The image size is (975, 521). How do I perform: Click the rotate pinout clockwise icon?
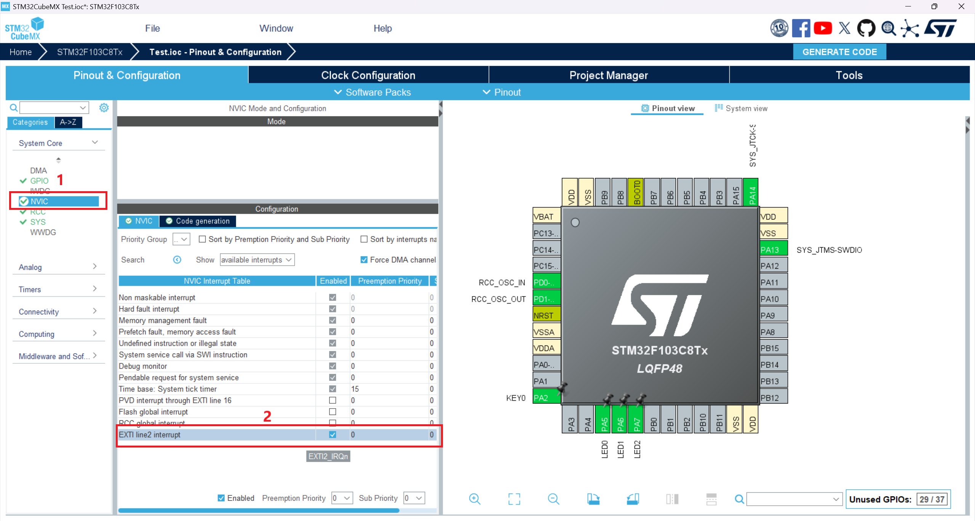click(x=593, y=499)
